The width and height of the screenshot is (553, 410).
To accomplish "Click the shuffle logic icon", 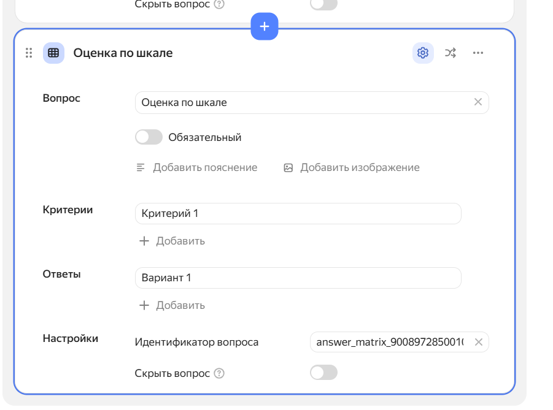I will coord(451,53).
